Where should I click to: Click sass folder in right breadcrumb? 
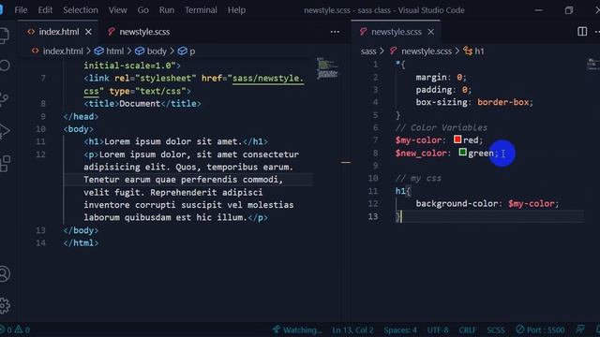(368, 51)
